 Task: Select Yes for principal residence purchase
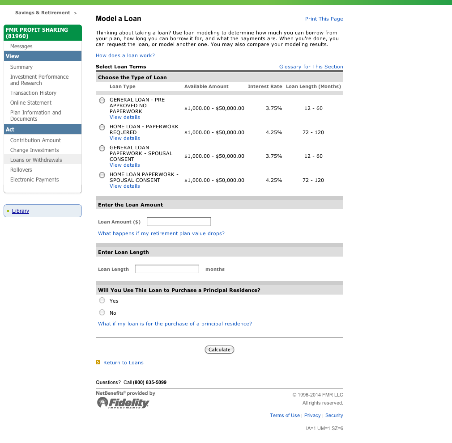(x=102, y=300)
